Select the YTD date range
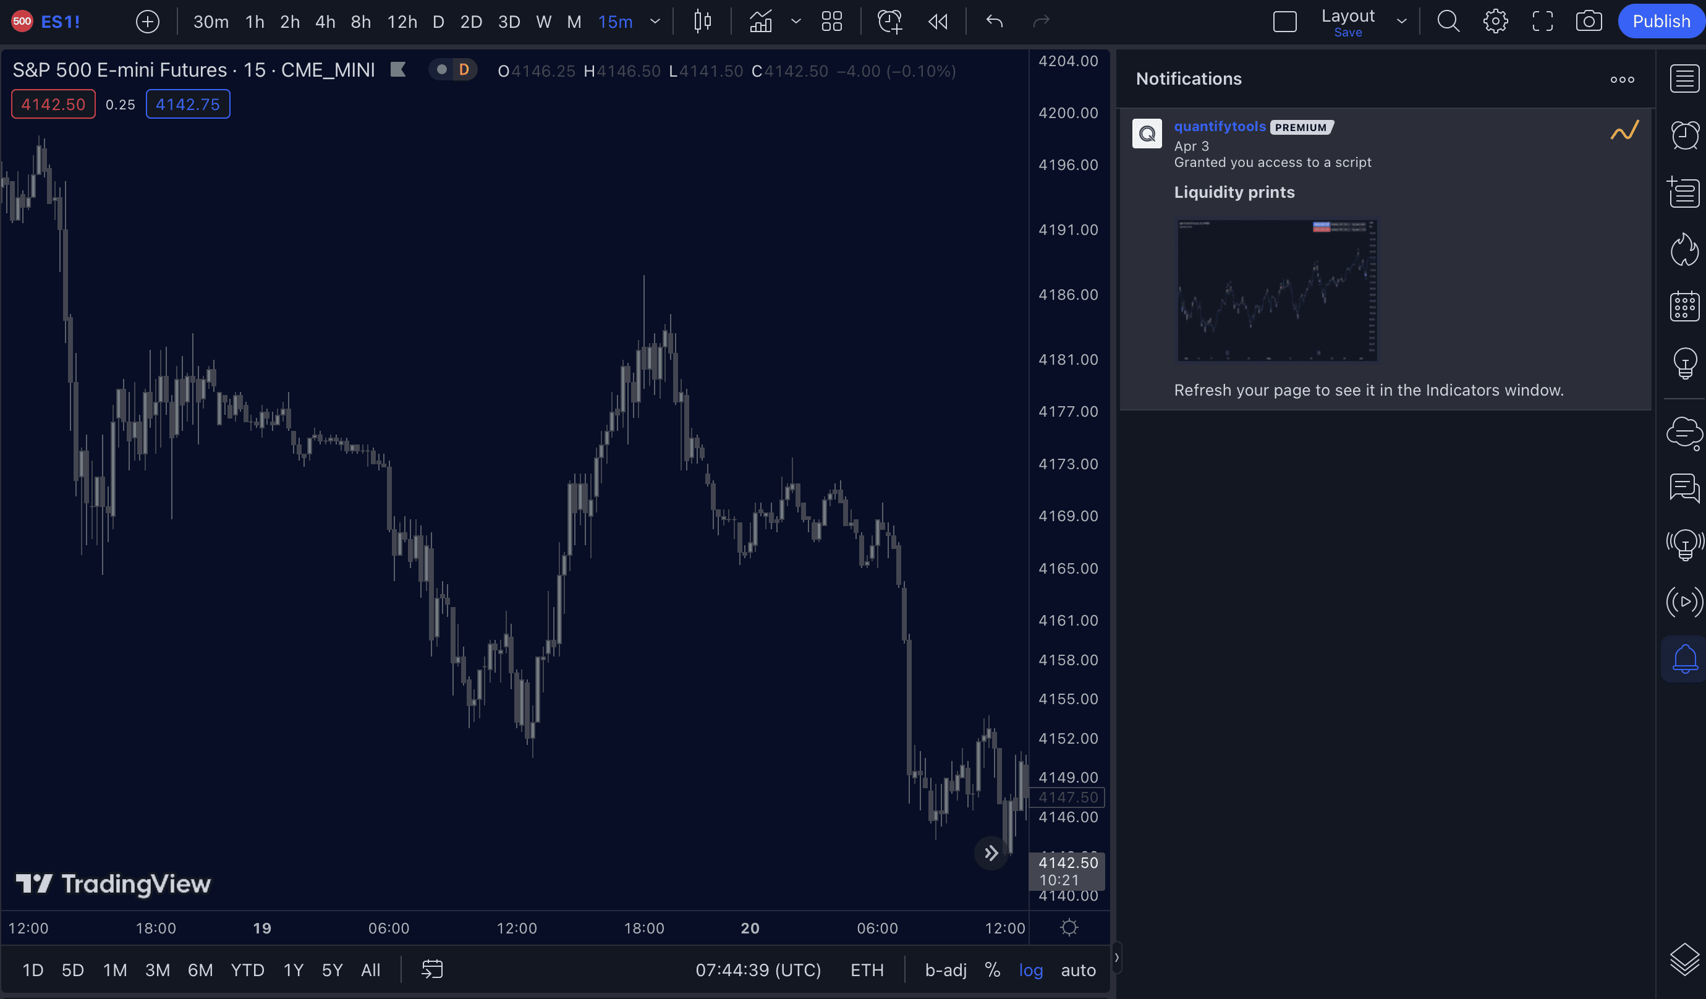The width and height of the screenshot is (1706, 999). (247, 970)
